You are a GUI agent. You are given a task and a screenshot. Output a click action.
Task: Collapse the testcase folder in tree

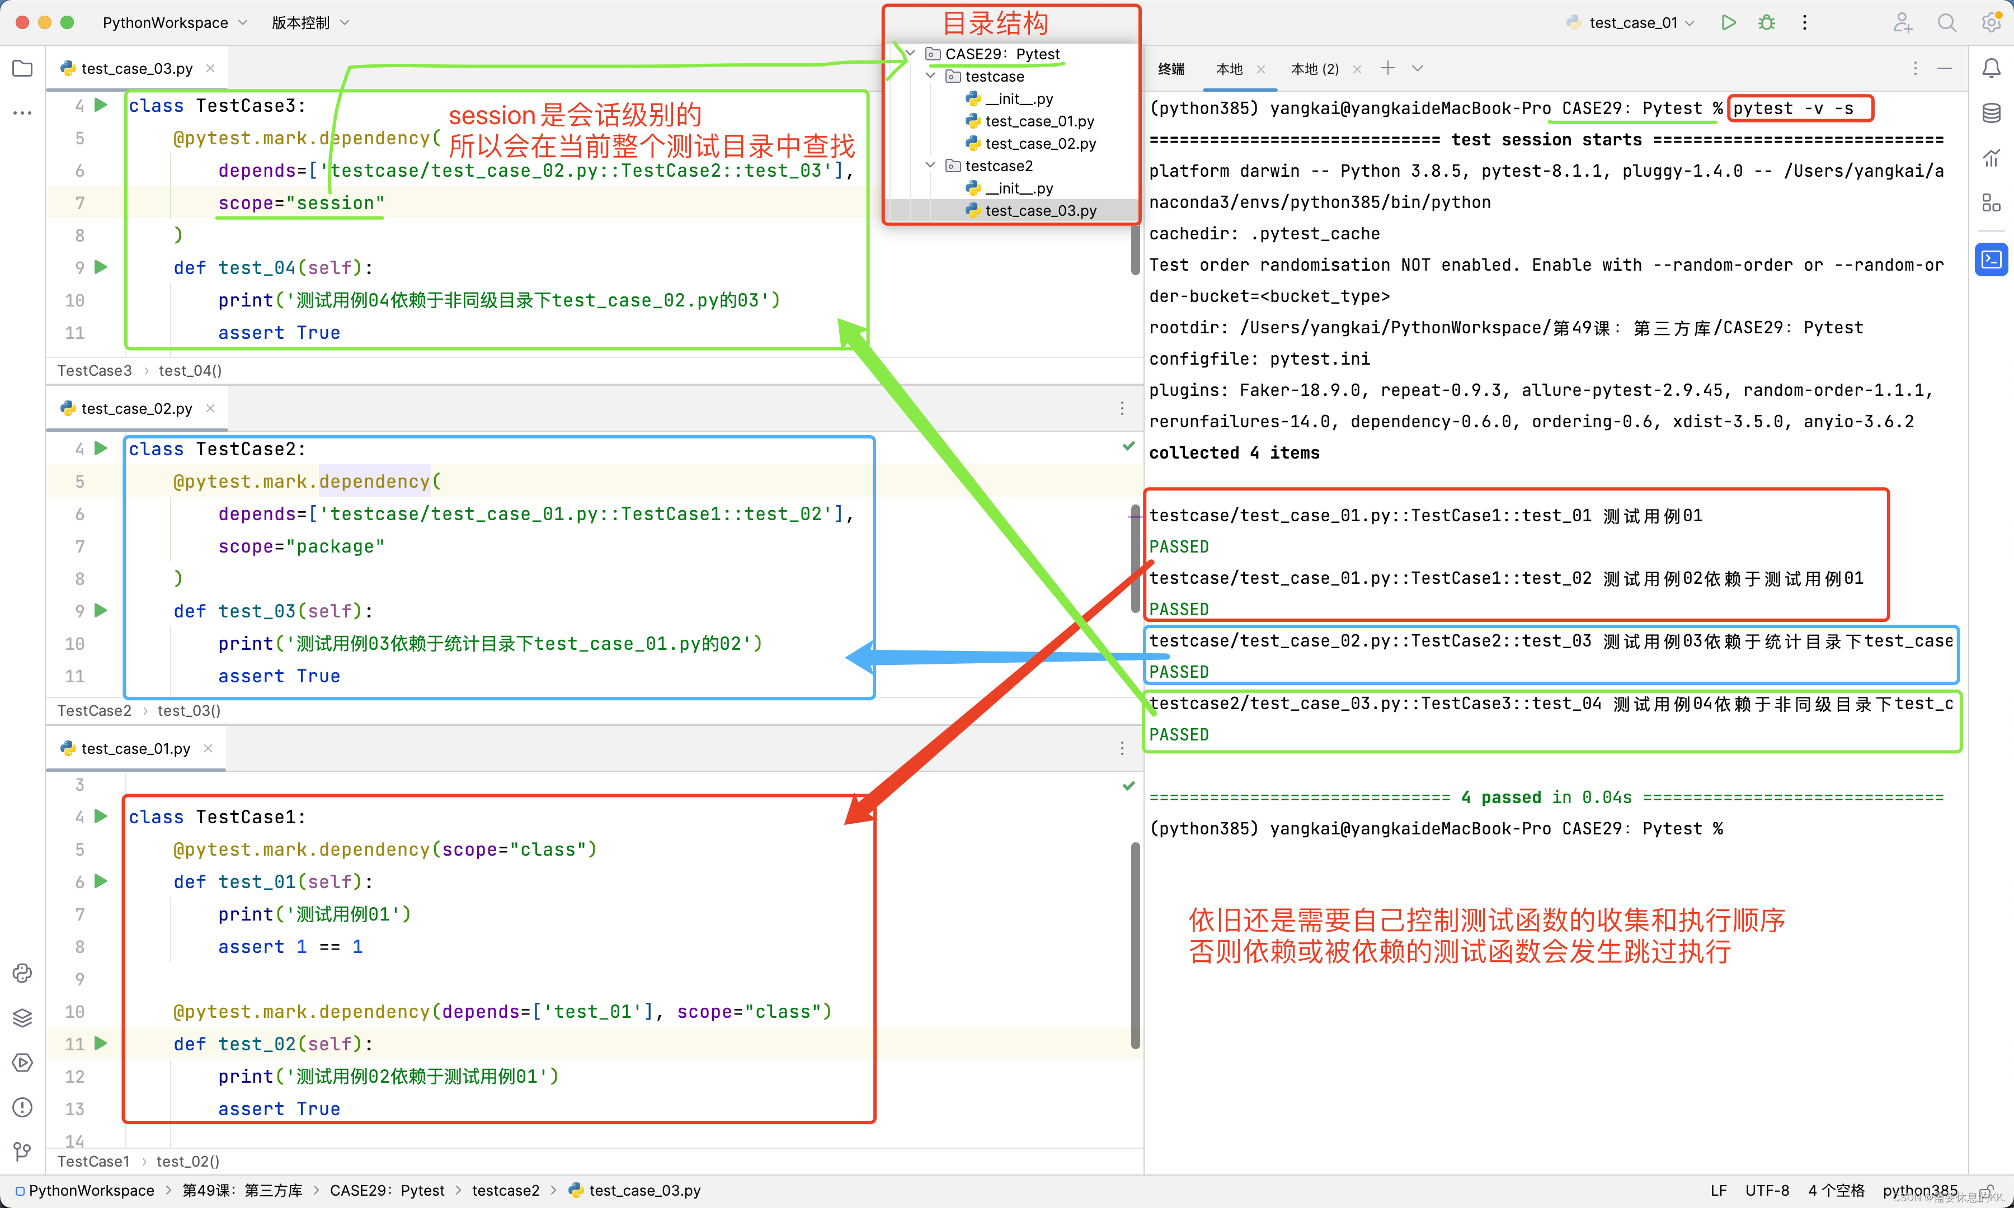(x=930, y=75)
